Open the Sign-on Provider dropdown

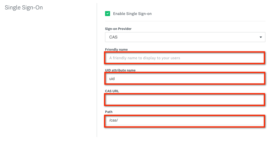185,37
